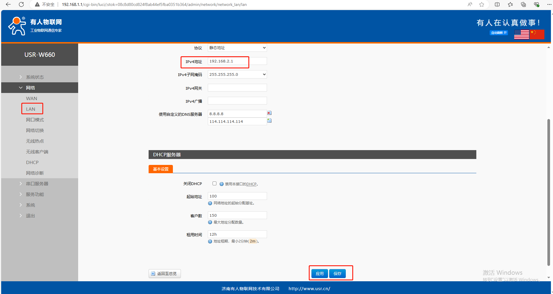
Task: Click the IPv4 gateway input field
Action: [237, 88]
